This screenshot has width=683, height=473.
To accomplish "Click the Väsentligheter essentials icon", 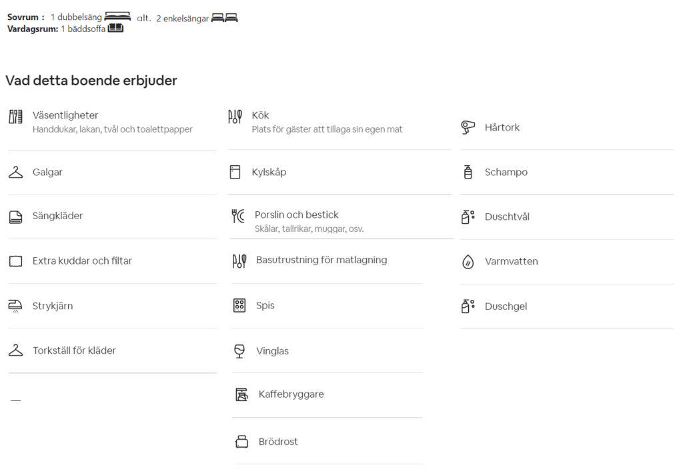I will 16,117.
